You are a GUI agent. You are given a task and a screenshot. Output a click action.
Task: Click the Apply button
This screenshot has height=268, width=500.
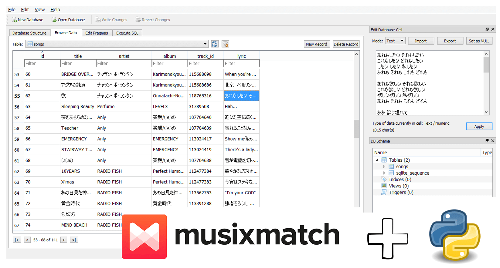click(479, 126)
